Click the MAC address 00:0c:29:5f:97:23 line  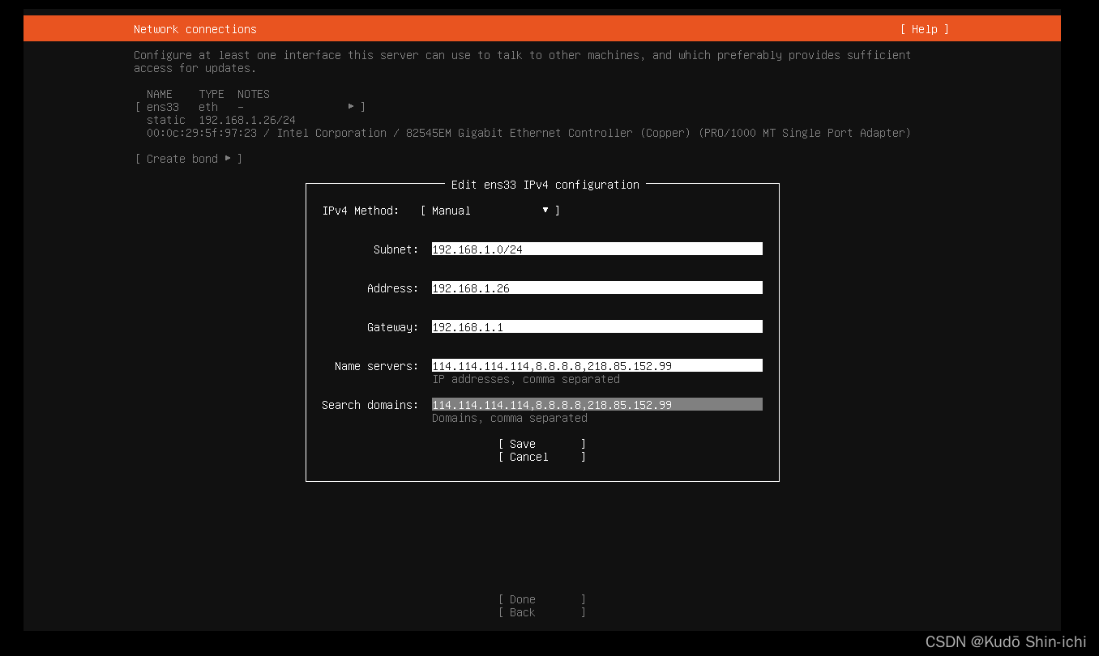click(528, 133)
